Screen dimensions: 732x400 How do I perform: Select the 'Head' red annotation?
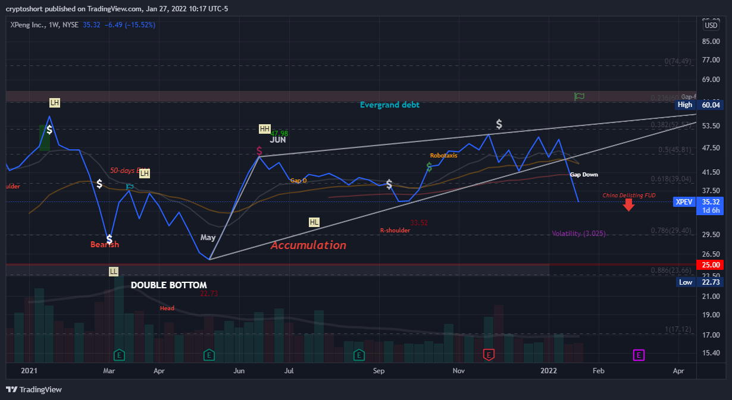(x=167, y=308)
